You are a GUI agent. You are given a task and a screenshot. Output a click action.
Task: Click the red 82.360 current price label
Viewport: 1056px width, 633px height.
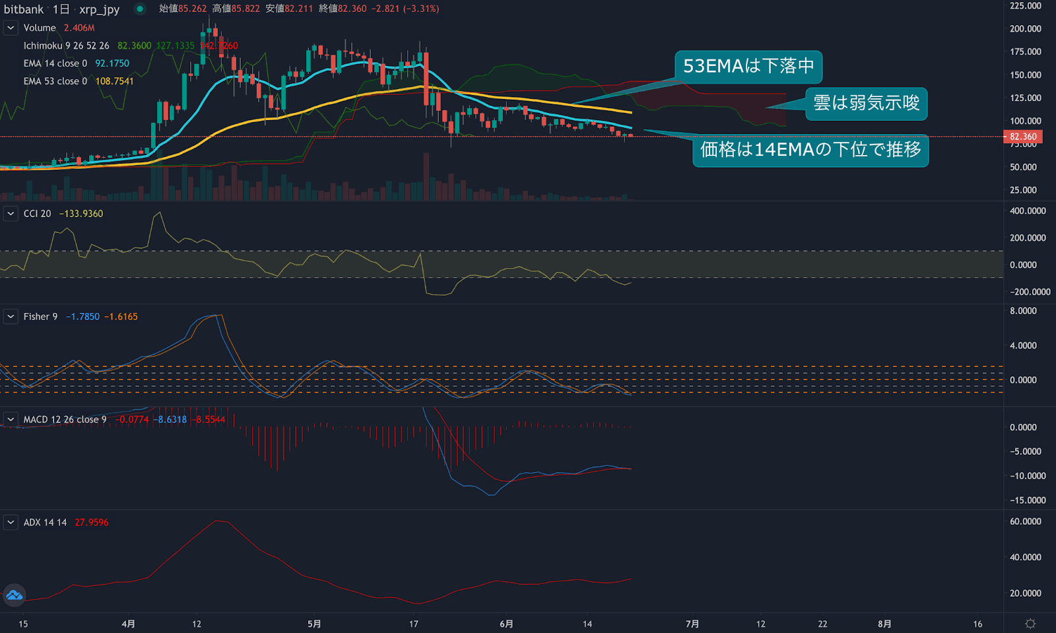click(x=1022, y=137)
